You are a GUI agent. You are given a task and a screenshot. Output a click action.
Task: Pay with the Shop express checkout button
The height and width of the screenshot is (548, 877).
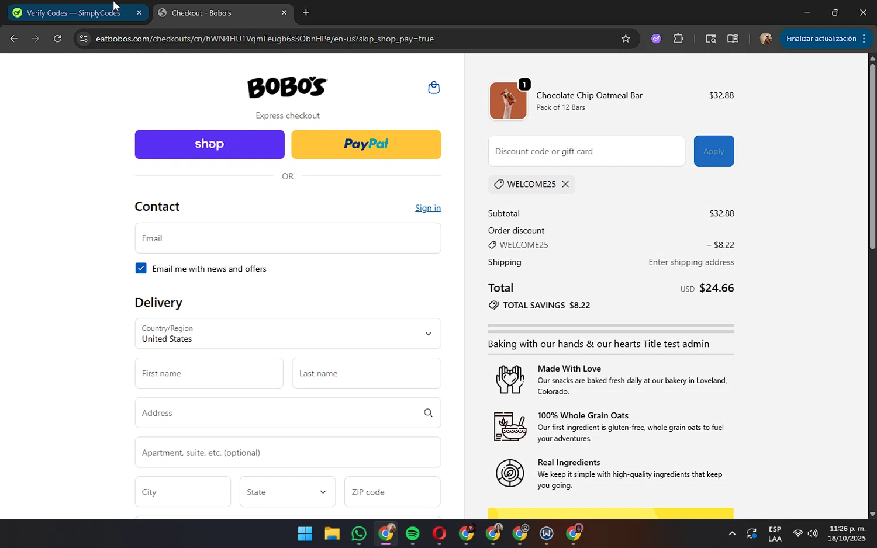coord(209,144)
